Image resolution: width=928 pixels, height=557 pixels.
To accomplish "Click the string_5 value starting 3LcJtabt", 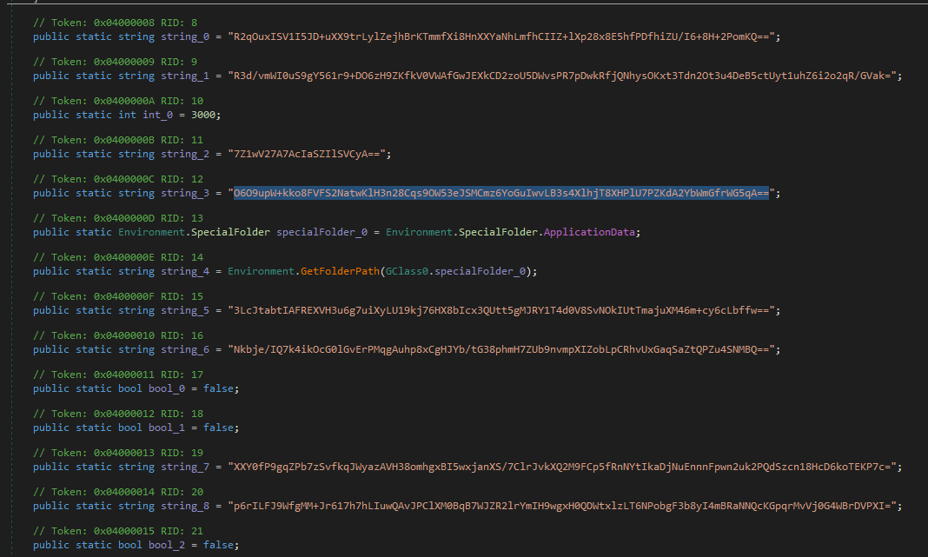I will click(501, 310).
